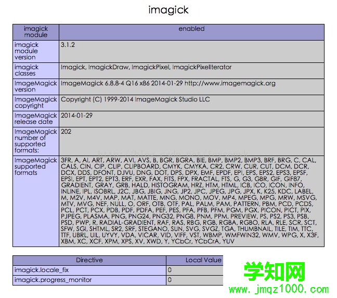The image size is (337, 298).
Task: Select the 'imagick classes' label cell
Action: tap(36, 71)
